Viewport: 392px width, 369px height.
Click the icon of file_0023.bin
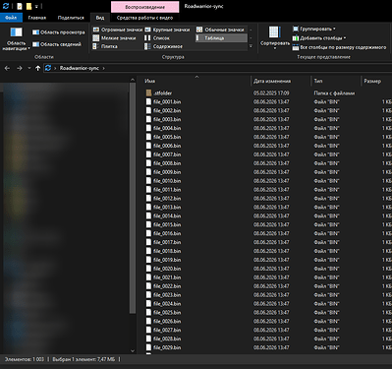click(148, 295)
